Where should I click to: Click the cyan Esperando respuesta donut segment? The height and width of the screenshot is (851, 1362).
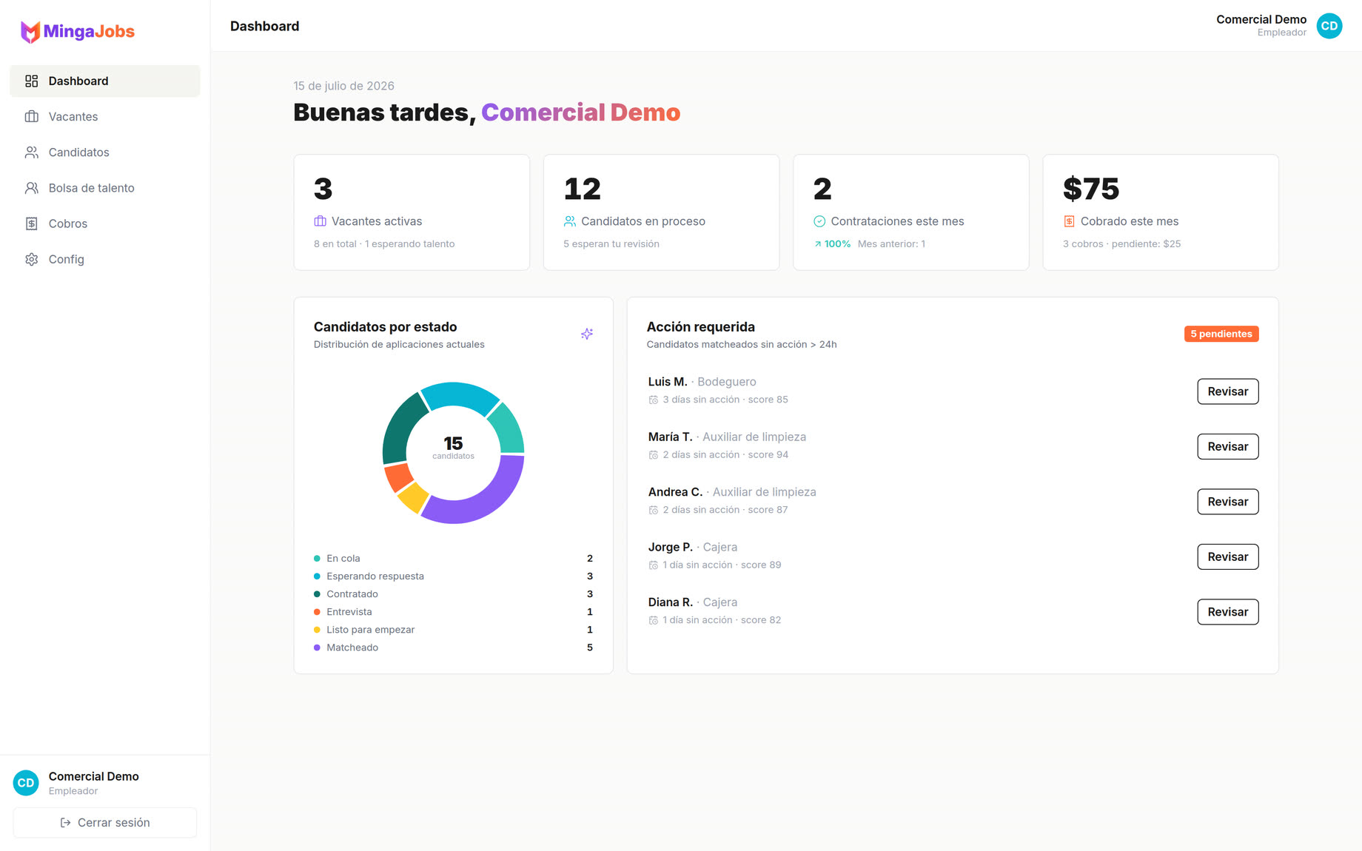tap(460, 395)
